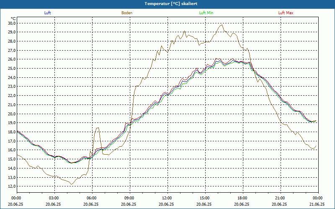Screen dimensions: 335x209
Task: Click the 18,0 y-axis value
Action: (12, 132)
